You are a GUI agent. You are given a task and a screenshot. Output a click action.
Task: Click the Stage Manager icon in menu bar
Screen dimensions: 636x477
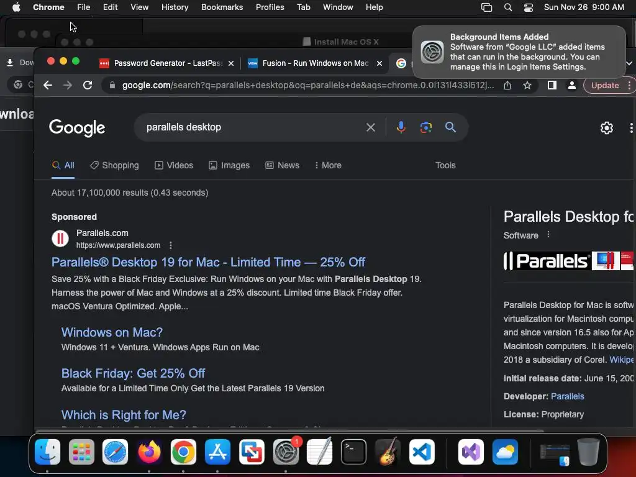(487, 7)
